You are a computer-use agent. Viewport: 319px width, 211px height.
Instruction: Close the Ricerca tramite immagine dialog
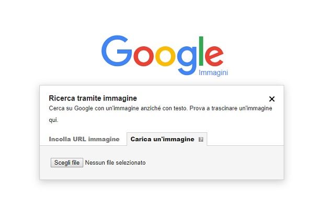(x=271, y=99)
